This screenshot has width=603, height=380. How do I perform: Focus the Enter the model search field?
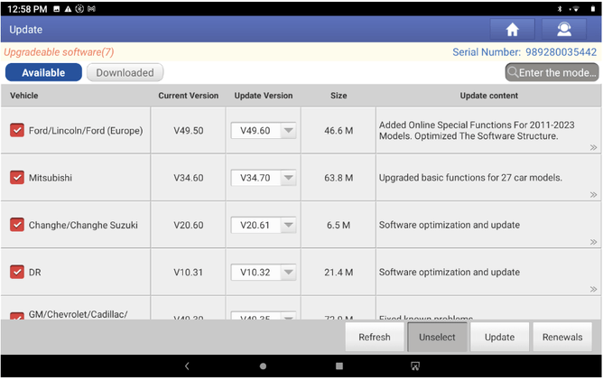coord(552,72)
